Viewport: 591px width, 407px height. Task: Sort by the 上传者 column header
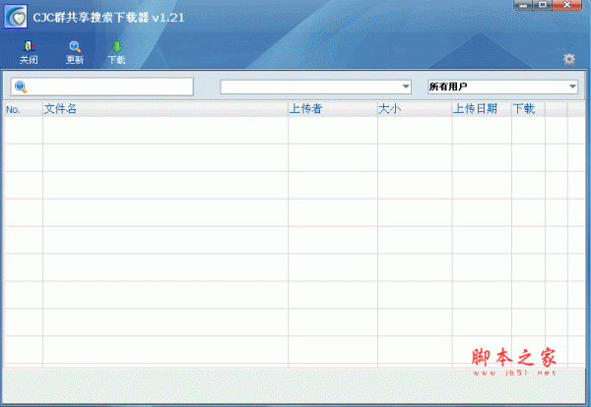[333, 109]
